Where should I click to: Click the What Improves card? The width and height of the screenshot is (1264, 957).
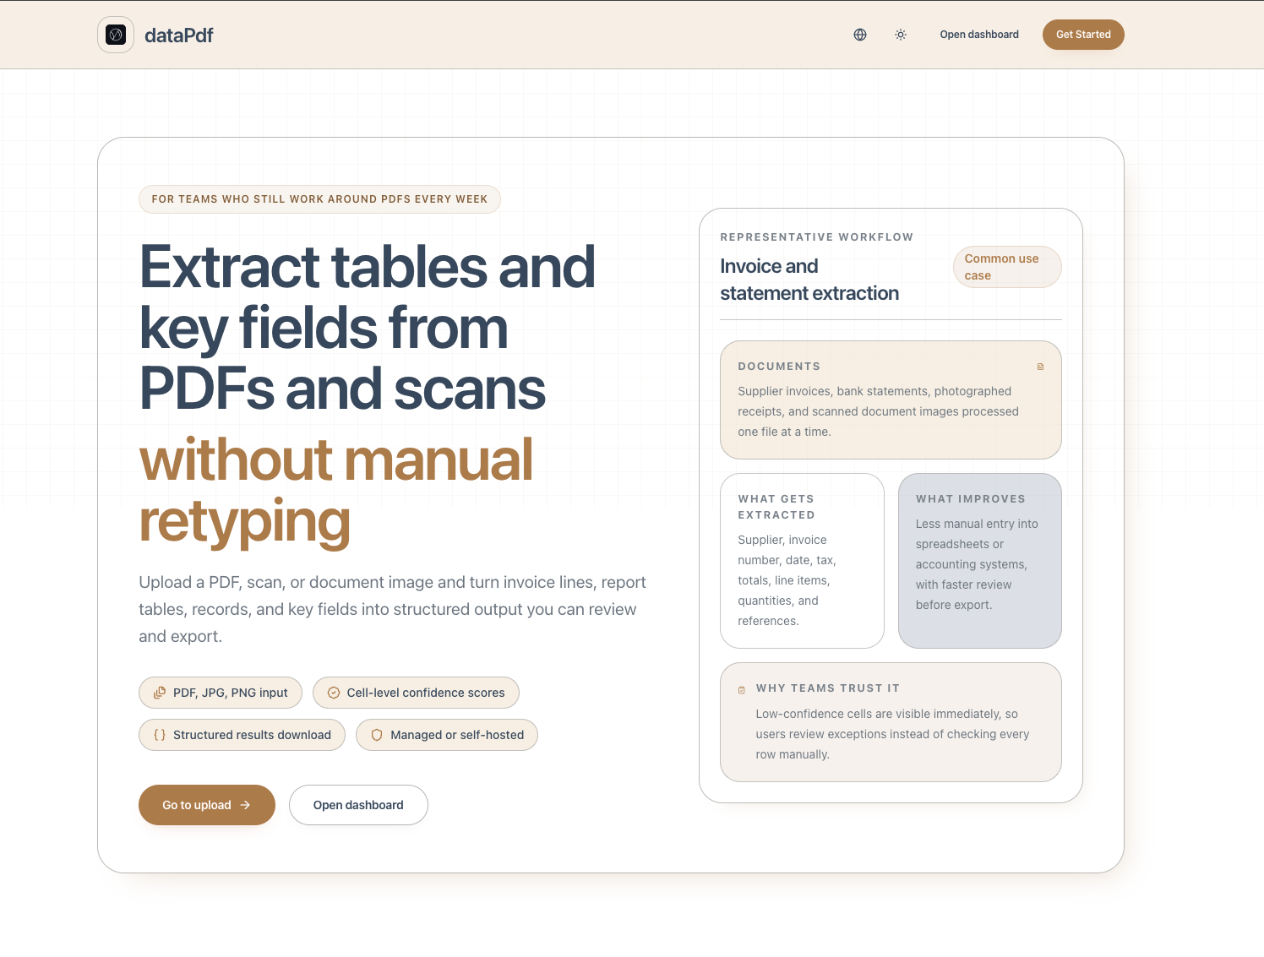point(979,560)
